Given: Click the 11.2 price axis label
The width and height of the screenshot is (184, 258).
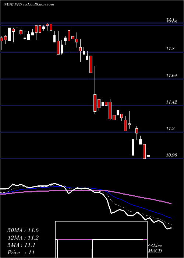Looking at the screenshot, I should tap(170, 129).
